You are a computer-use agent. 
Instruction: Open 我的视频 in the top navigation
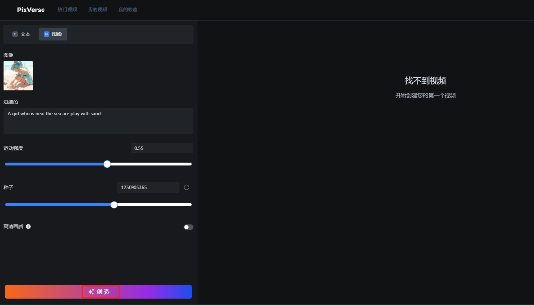97,9
